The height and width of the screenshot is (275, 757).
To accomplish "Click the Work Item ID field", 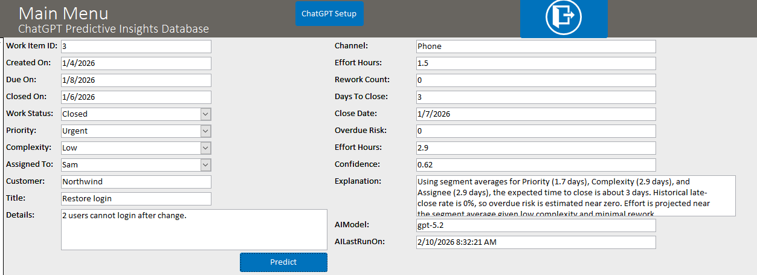I will click(x=136, y=47).
